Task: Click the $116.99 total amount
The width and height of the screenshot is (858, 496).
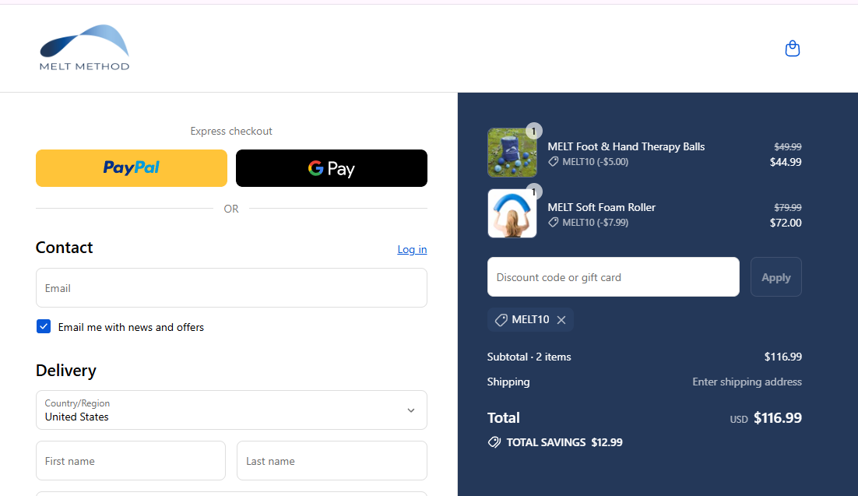Action: point(778,417)
